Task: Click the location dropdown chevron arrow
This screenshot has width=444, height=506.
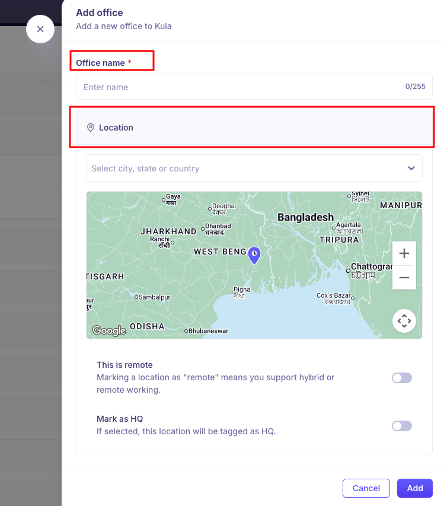Action: click(411, 168)
